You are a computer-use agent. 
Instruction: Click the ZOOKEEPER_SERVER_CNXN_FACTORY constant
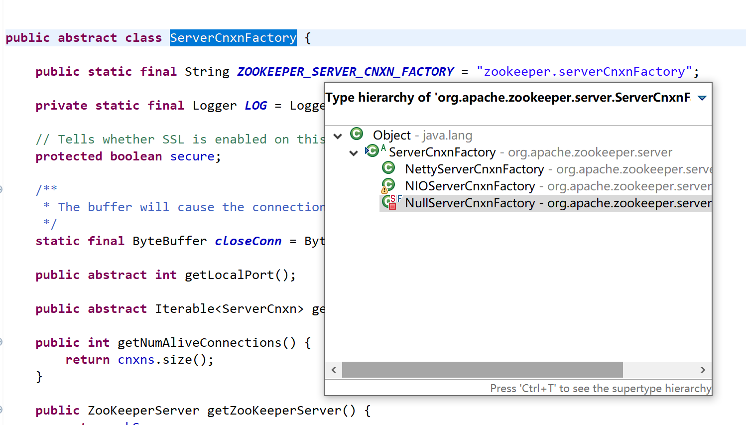coord(345,72)
